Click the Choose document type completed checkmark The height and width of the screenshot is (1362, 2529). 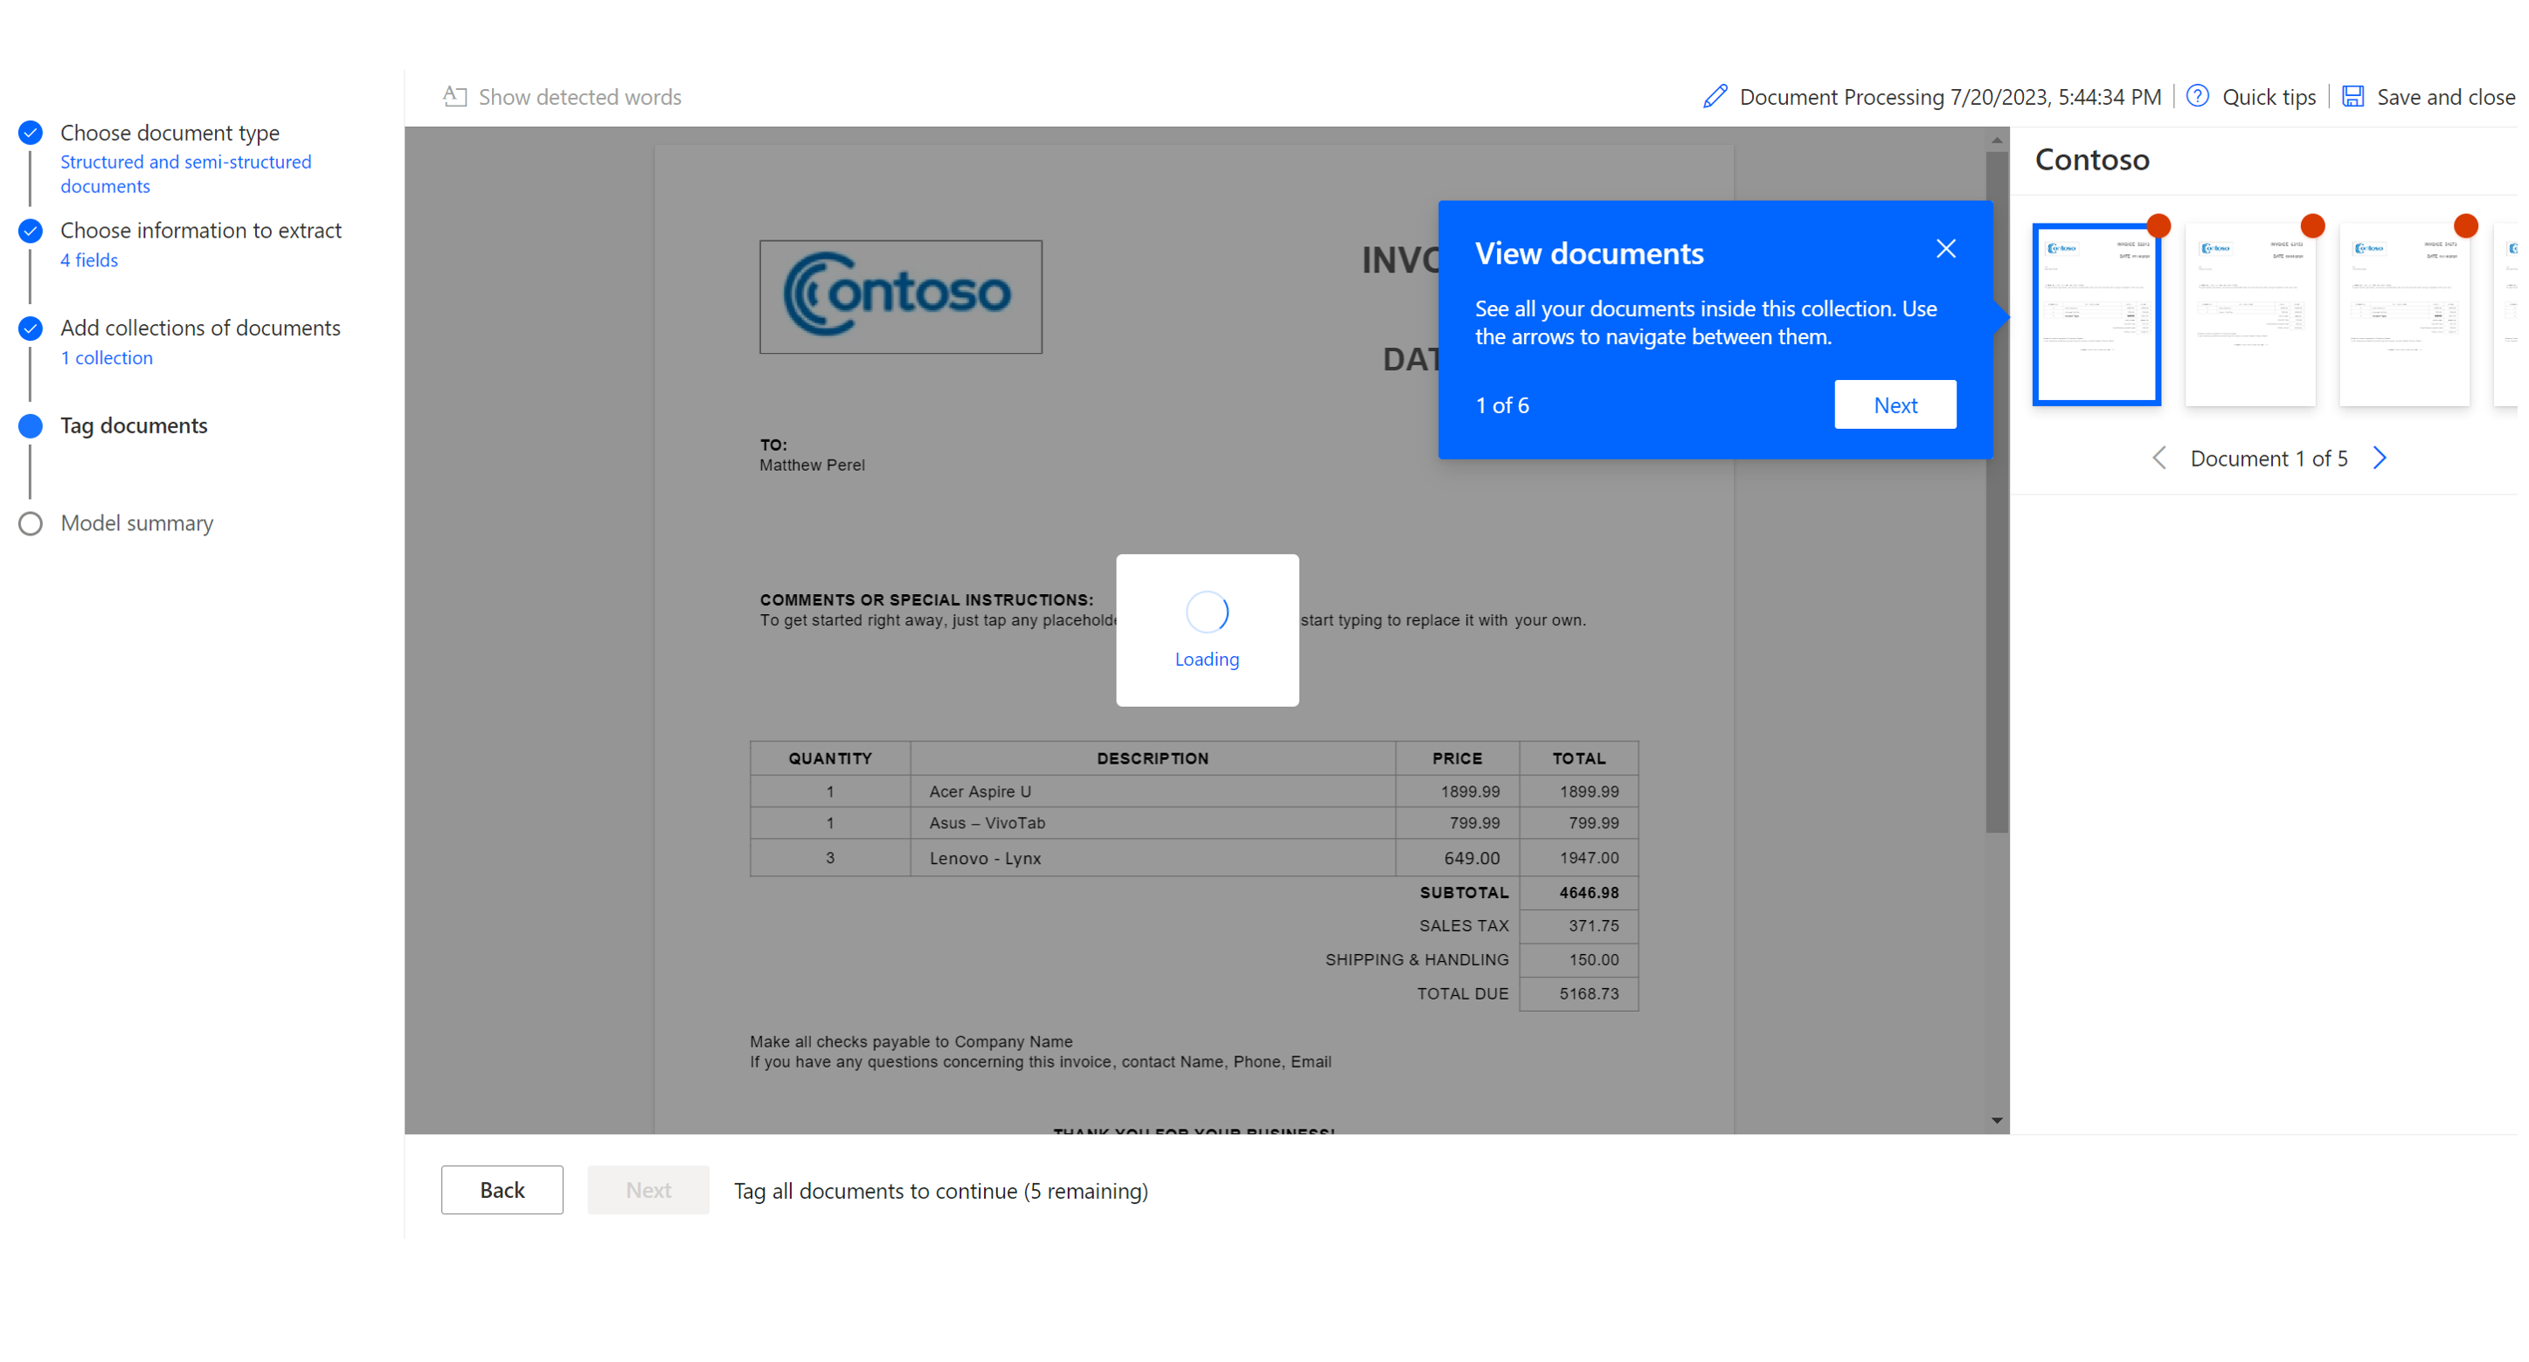pos(30,133)
